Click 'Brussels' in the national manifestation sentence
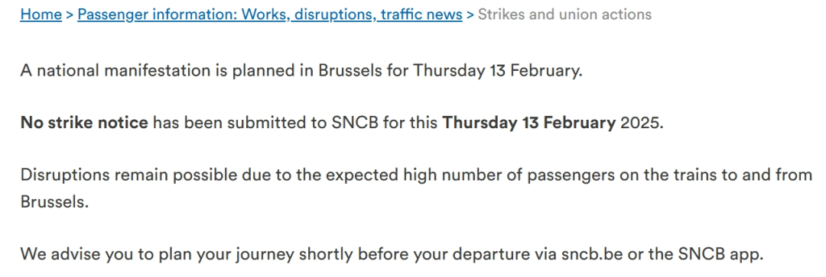Image resolution: width=826 pixels, height=277 pixels. tap(350, 70)
